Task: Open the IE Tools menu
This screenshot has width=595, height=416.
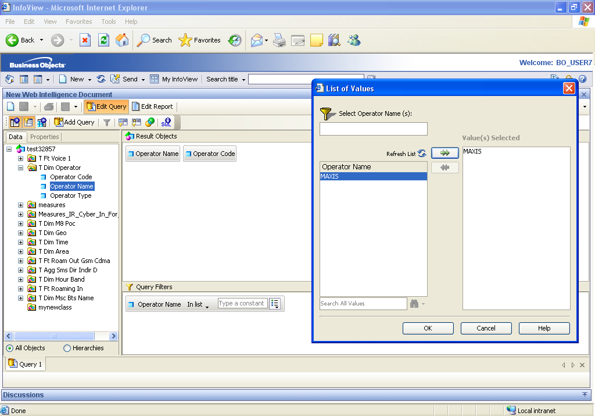Action: pyautogui.click(x=108, y=22)
